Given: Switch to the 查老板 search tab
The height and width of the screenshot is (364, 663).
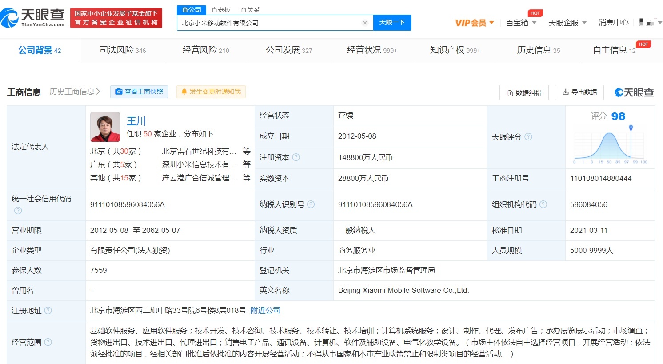Looking at the screenshot, I should click(x=221, y=10).
